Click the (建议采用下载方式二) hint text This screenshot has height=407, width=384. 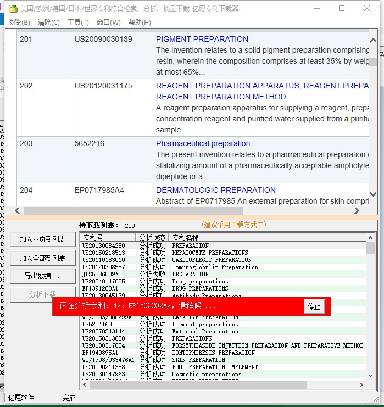click(x=234, y=225)
